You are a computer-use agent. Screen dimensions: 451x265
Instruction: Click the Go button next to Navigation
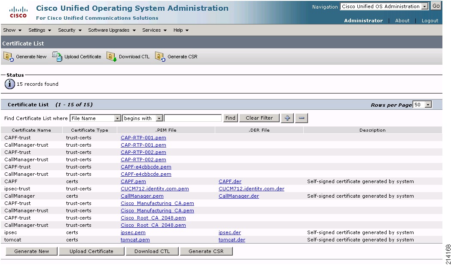(x=436, y=6)
